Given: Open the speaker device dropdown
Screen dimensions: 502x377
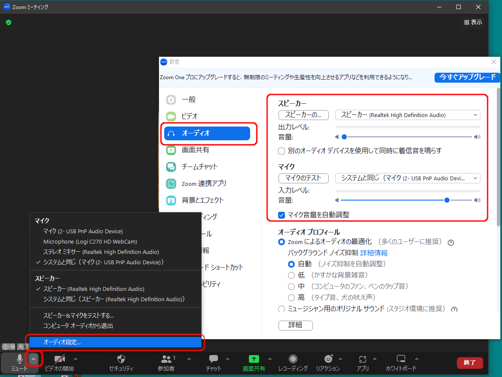Looking at the screenshot, I should pyautogui.click(x=407, y=115).
